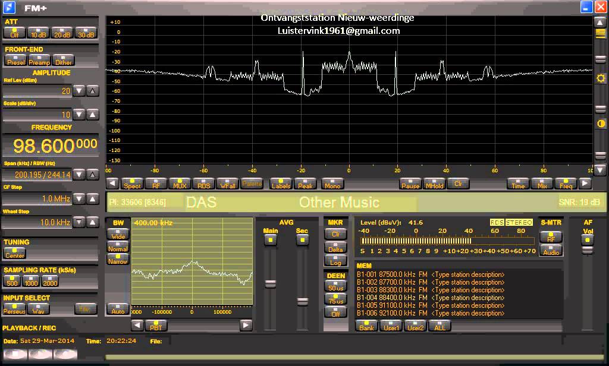609x366 pixels.
Task: Switch display to Spect mode
Action: click(x=132, y=184)
